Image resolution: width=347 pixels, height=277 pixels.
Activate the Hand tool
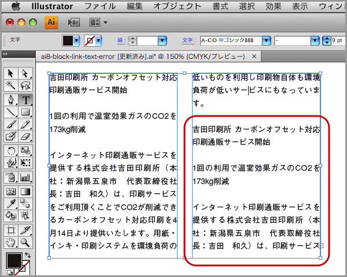(x=10, y=242)
